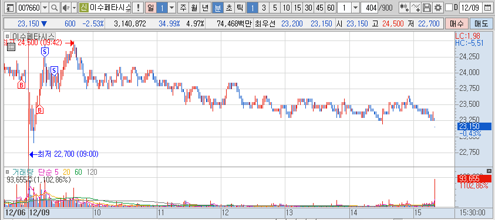Open stock search with magnifier icon
The image size is (495, 220).
[x=54, y=8]
